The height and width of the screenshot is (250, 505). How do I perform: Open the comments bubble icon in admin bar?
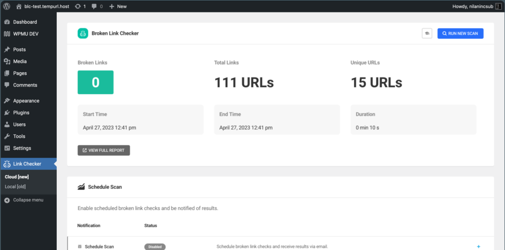pos(94,6)
